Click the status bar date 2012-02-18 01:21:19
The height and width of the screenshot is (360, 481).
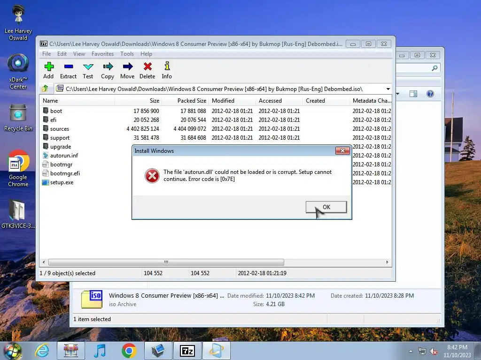click(262, 273)
